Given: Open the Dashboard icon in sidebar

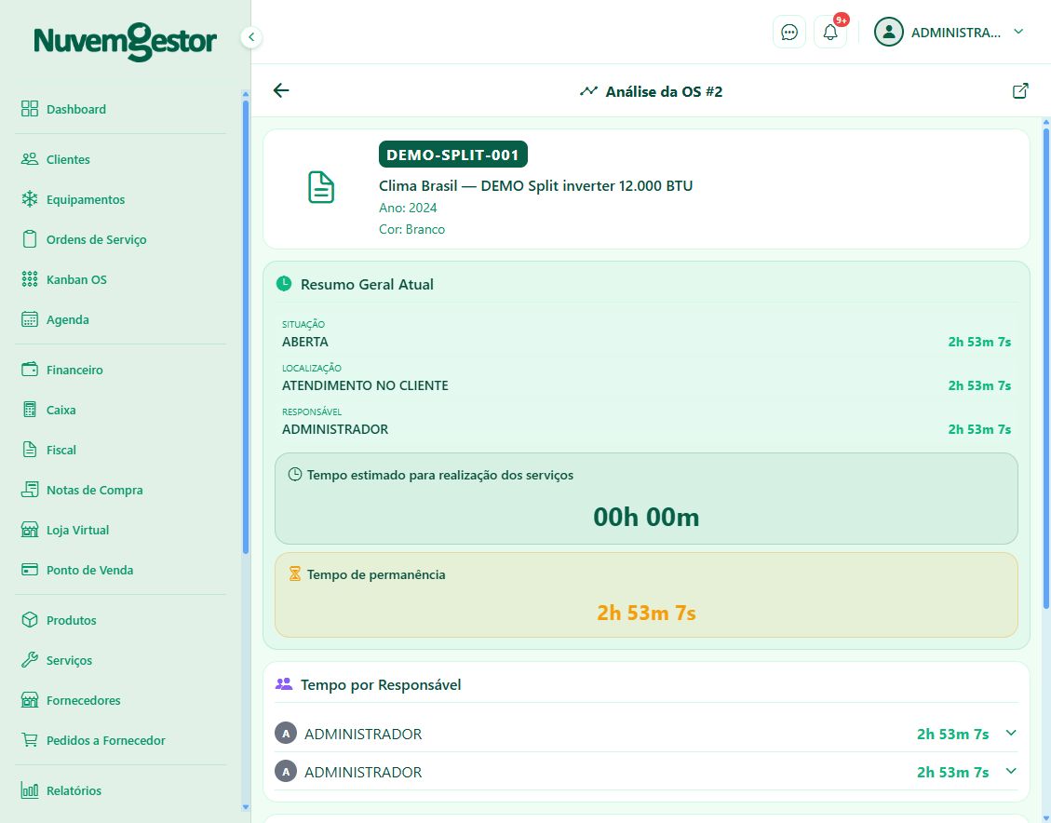Looking at the screenshot, I should [30, 109].
